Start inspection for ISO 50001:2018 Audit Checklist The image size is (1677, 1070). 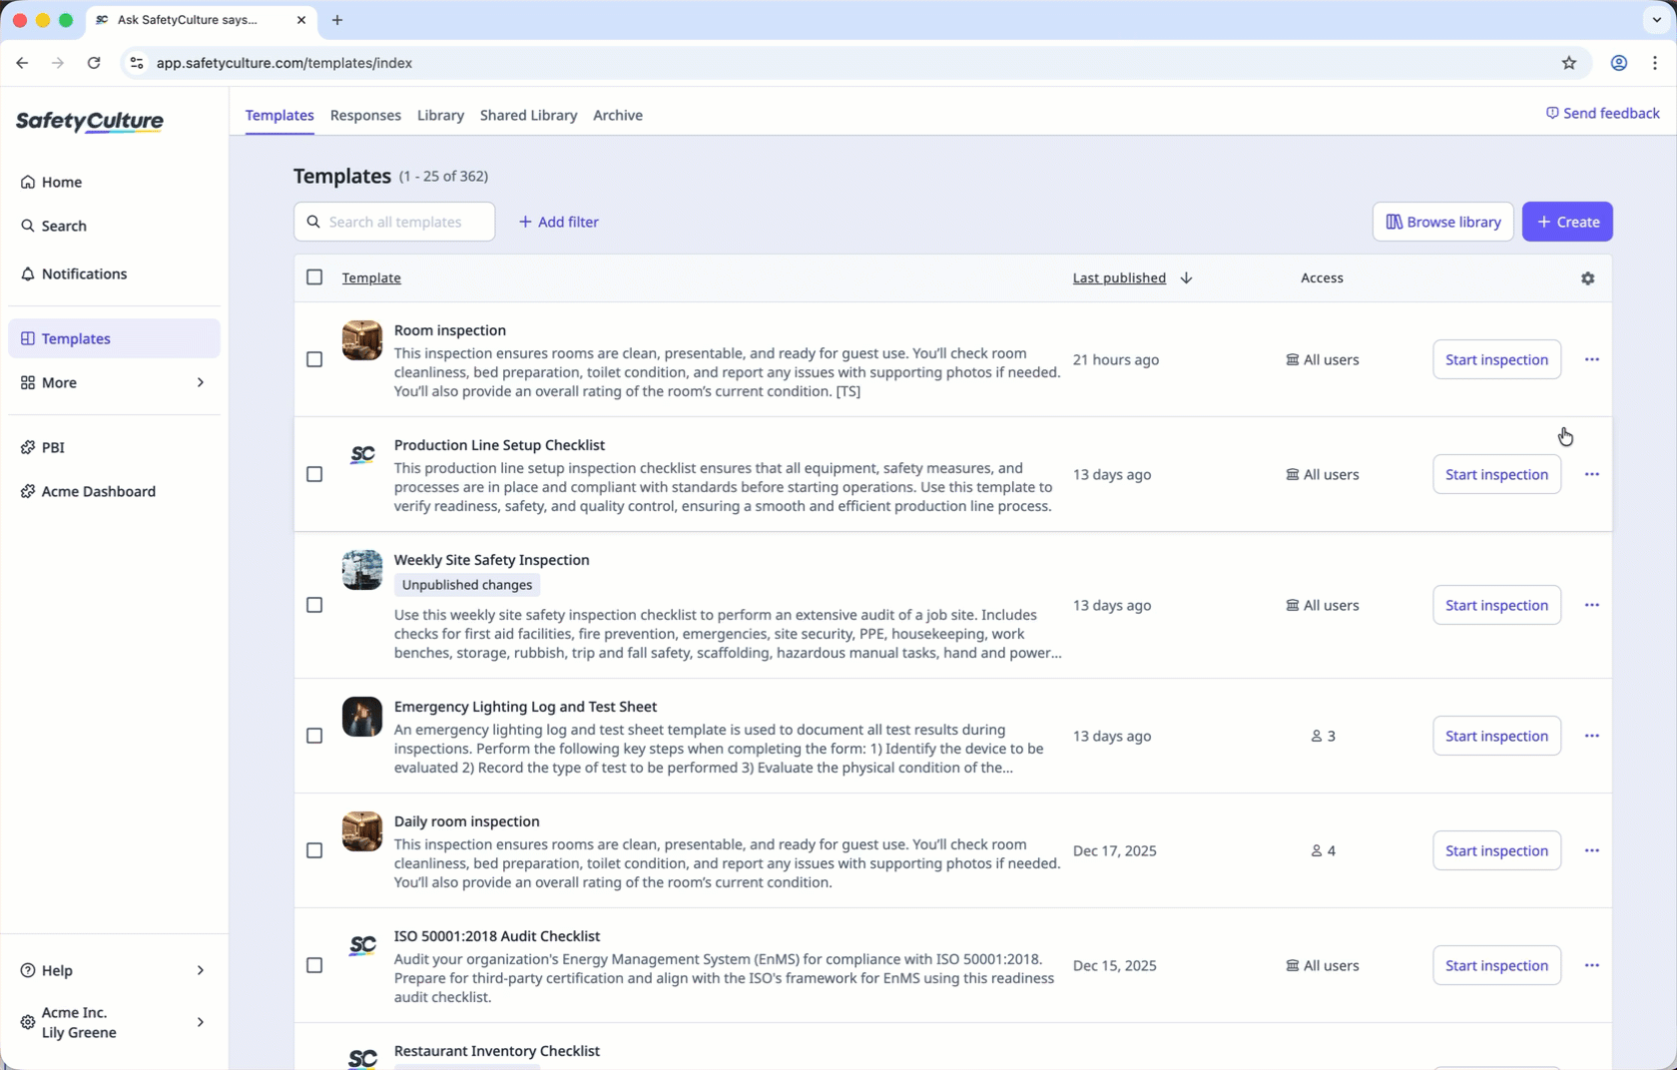[x=1496, y=965]
